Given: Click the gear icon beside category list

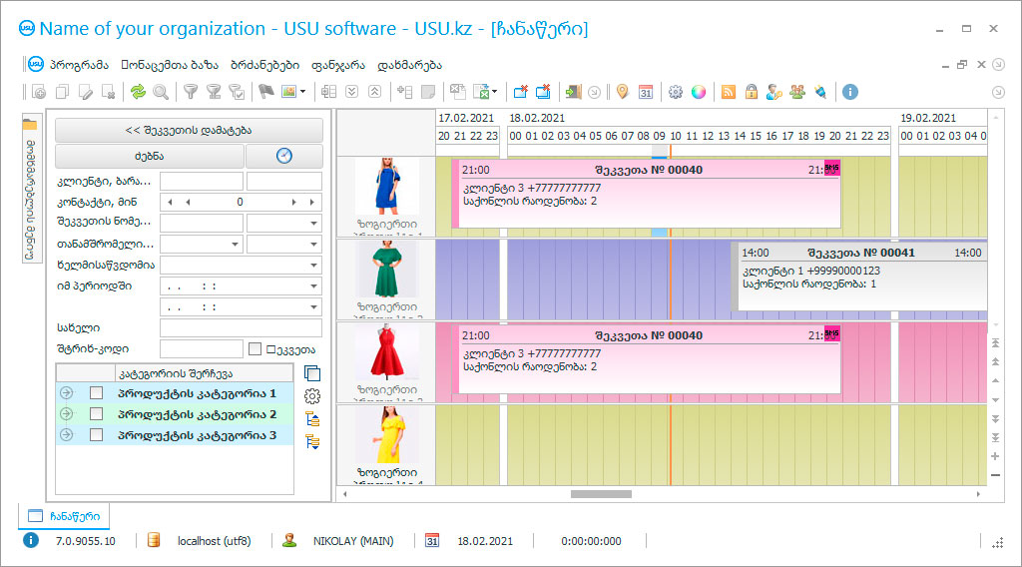Looking at the screenshot, I should [x=312, y=396].
